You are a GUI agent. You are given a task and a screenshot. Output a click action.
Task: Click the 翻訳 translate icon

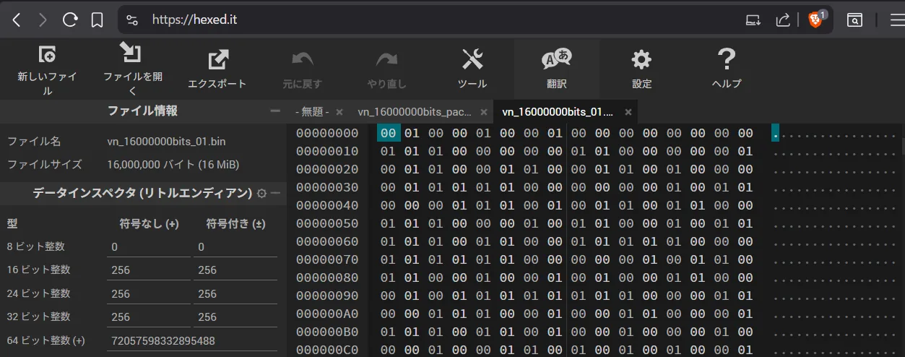click(x=556, y=59)
